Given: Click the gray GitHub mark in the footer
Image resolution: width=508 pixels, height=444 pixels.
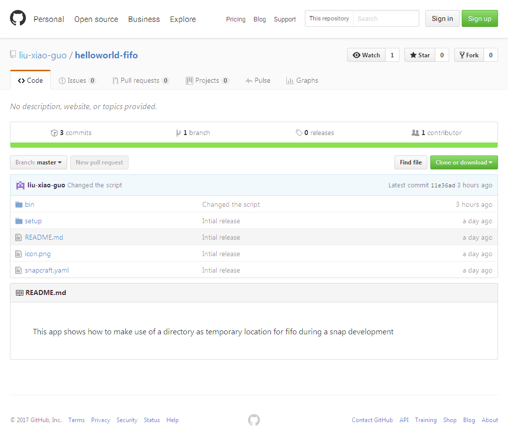Looking at the screenshot, I should tap(254, 420).
